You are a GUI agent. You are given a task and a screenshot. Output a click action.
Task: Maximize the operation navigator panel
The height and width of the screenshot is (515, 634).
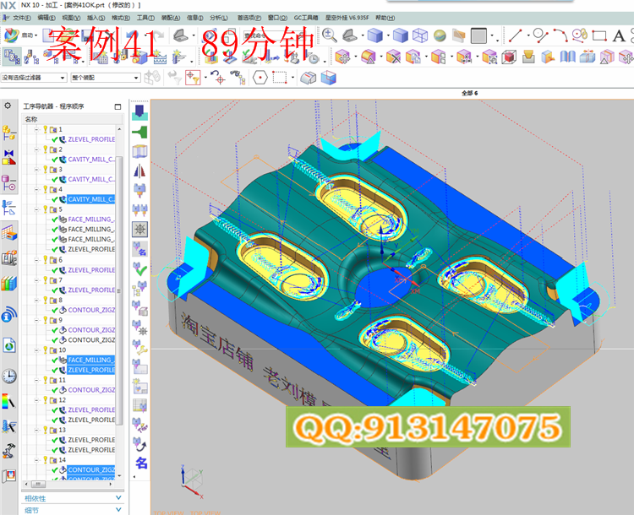click(x=118, y=106)
